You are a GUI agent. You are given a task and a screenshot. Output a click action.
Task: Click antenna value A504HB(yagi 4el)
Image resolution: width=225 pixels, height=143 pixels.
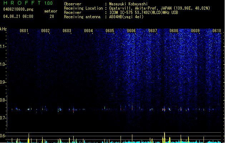point(126,17)
